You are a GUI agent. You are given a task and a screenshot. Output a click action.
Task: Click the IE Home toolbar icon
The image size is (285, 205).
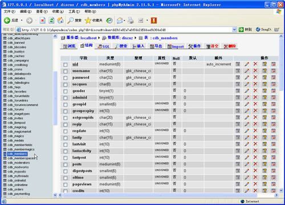click(60, 20)
